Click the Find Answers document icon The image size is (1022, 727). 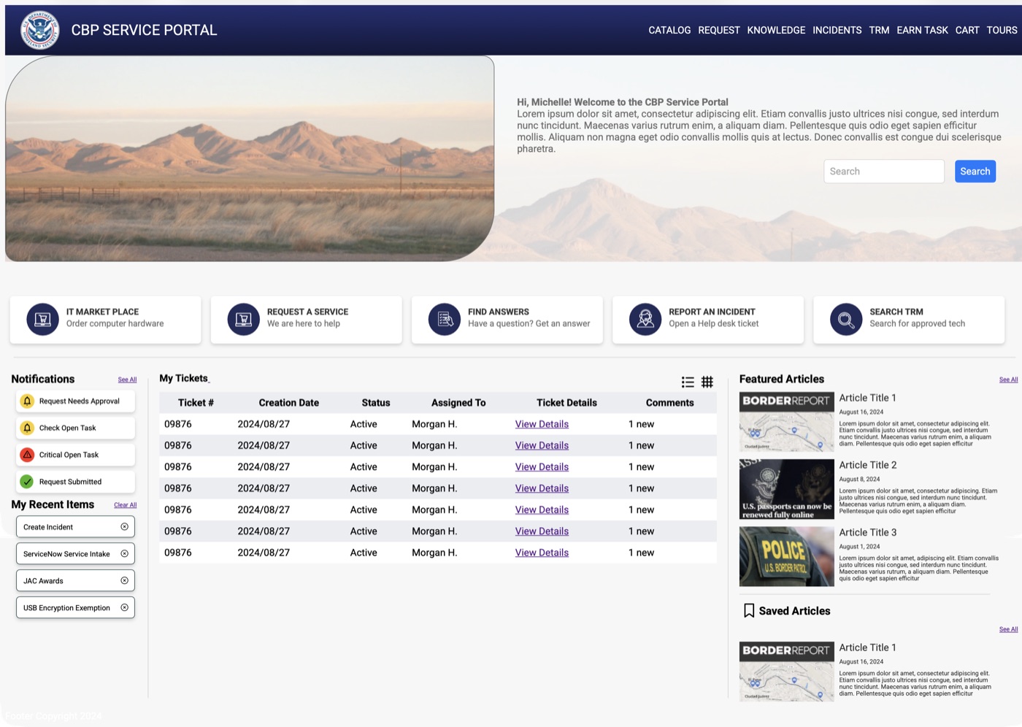pyautogui.click(x=444, y=320)
